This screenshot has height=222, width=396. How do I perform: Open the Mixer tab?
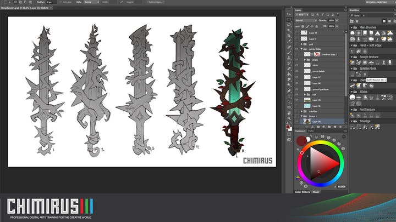(316, 192)
